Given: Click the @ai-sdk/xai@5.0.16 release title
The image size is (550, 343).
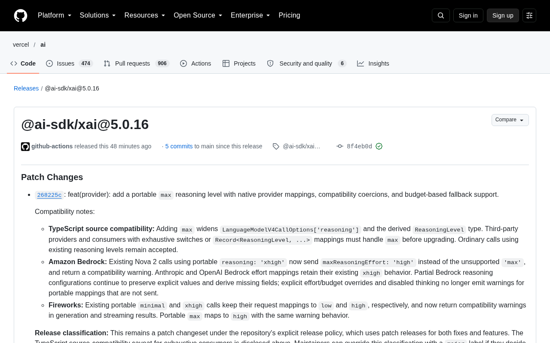Looking at the screenshot, I should [x=85, y=124].
